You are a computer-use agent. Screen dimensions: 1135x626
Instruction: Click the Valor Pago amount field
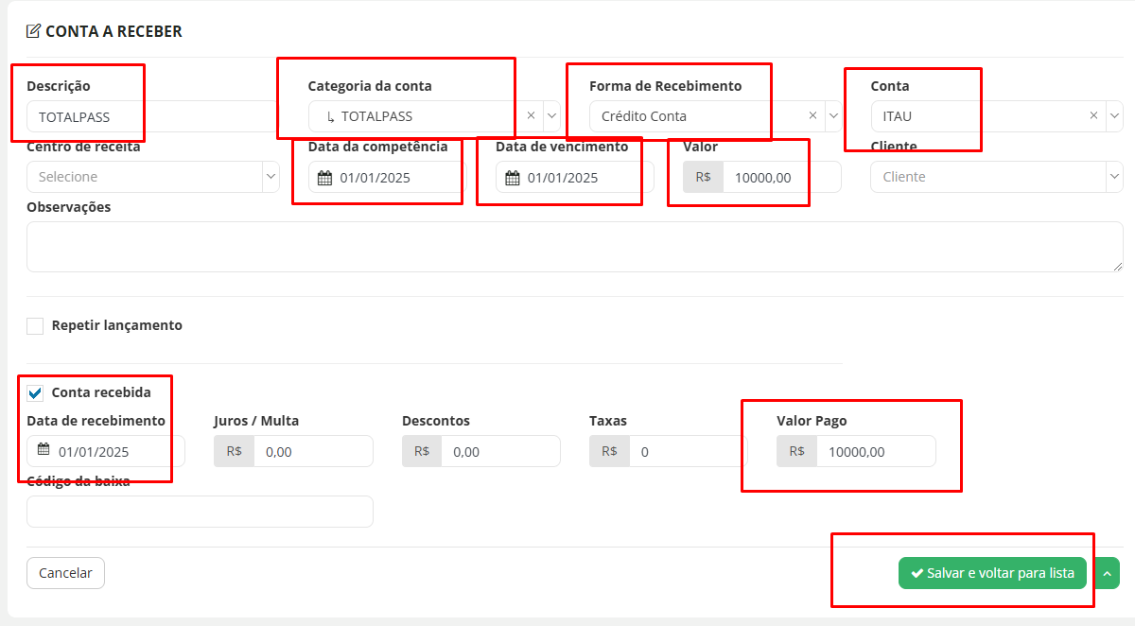pos(876,451)
